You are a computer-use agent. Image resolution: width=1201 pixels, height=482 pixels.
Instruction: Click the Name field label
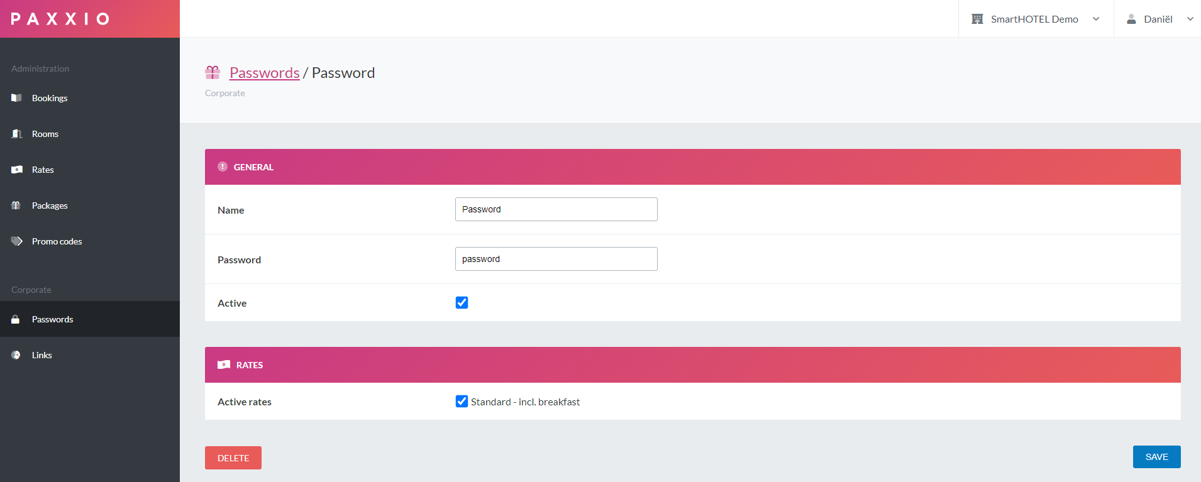[x=231, y=210]
